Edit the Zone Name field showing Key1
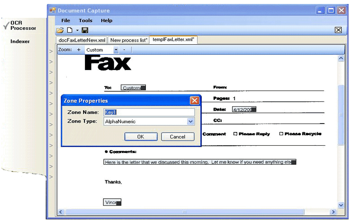The width and height of the screenshot is (353, 223). [x=149, y=112]
